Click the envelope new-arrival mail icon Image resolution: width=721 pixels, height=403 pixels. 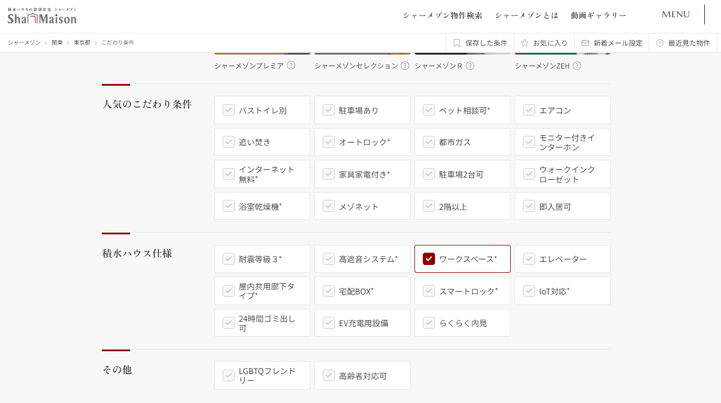pos(585,43)
